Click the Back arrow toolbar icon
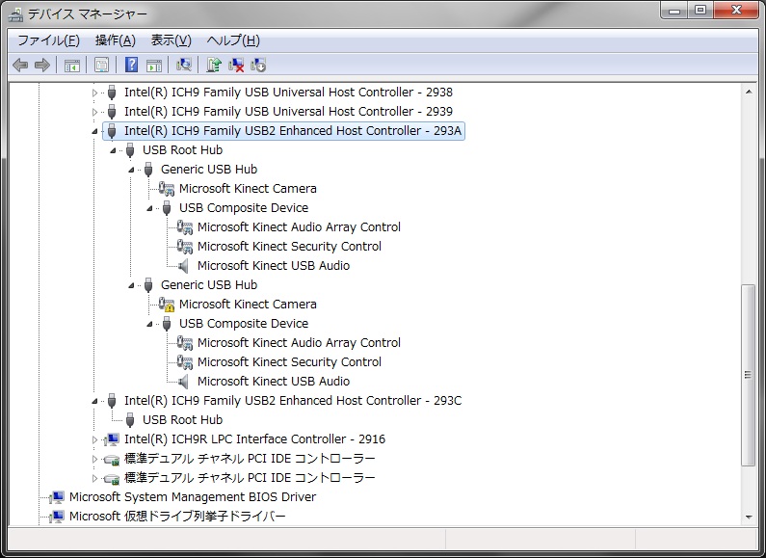The height and width of the screenshot is (558, 766). pos(20,65)
